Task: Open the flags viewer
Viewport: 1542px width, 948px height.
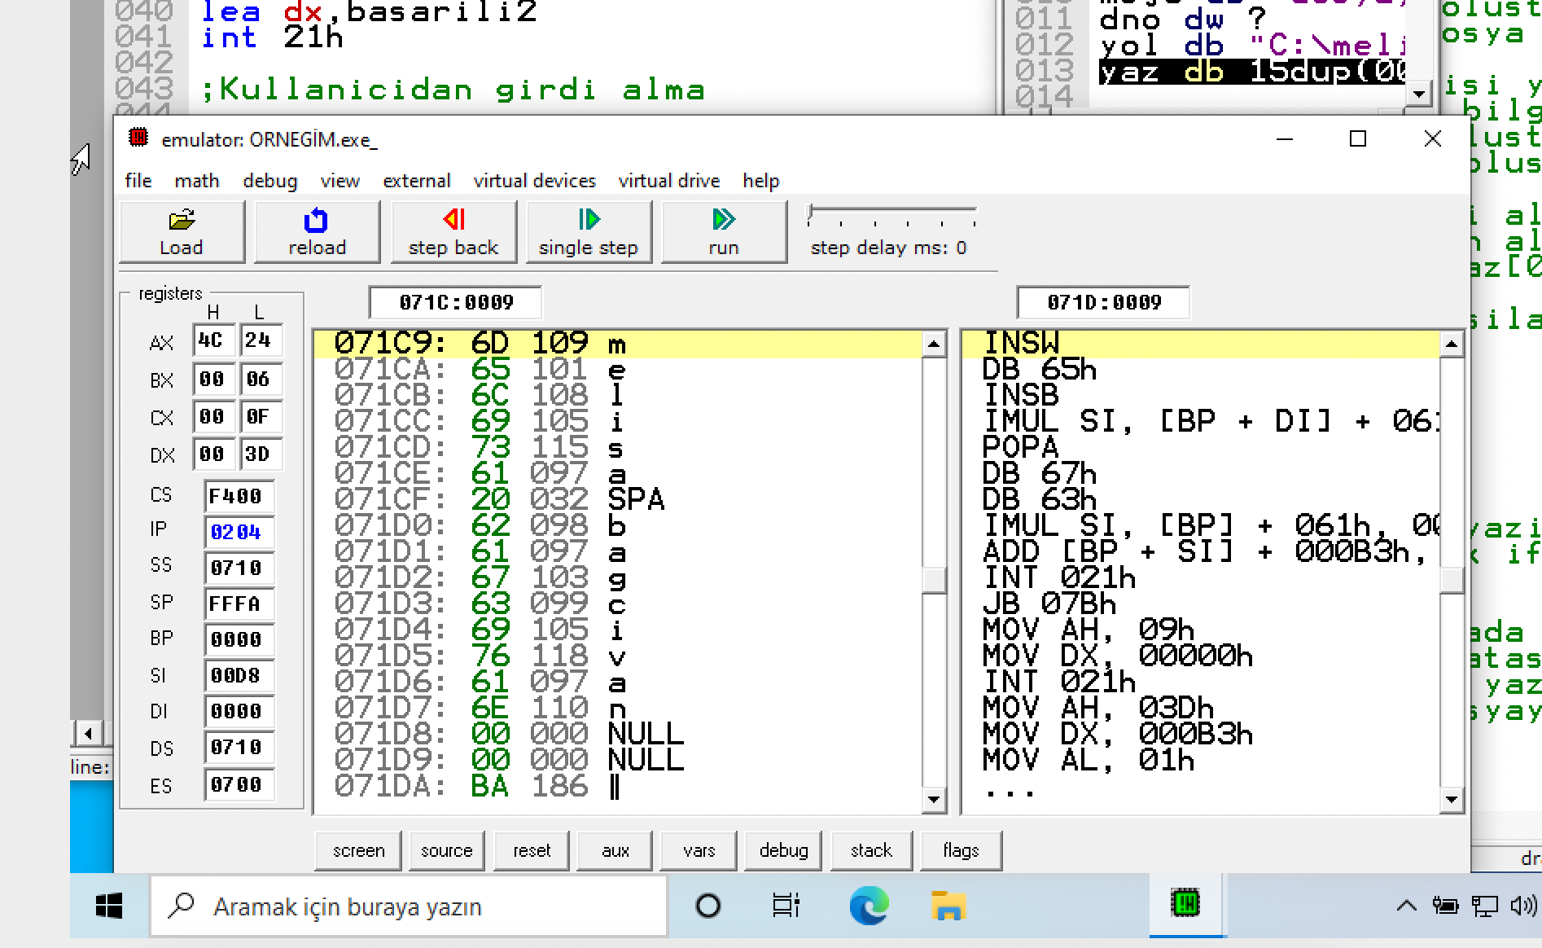Action: tap(961, 850)
